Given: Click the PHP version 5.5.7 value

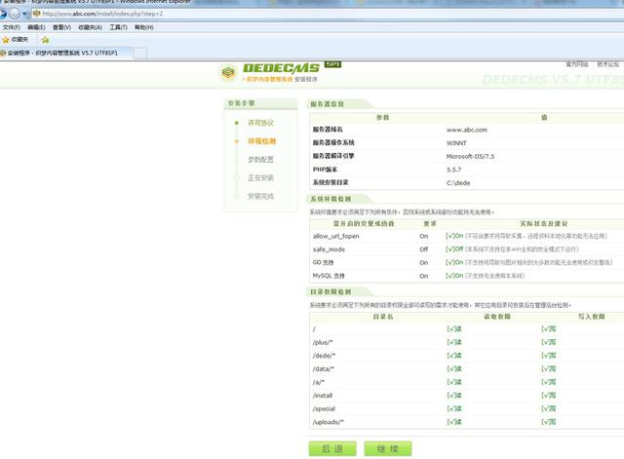Looking at the screenshot, I should 453,170.
